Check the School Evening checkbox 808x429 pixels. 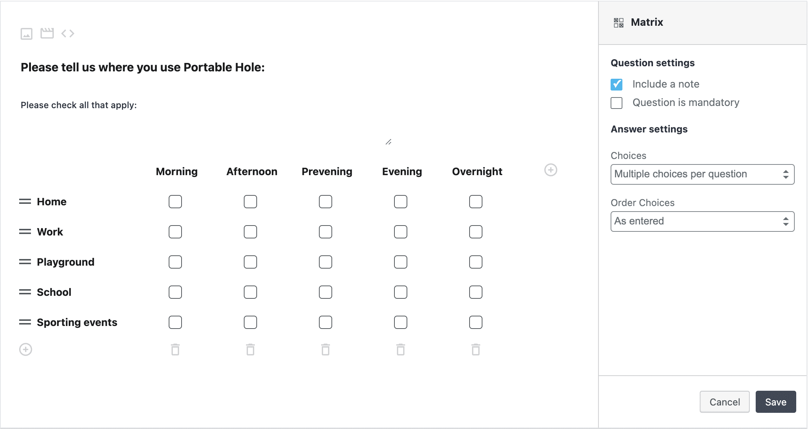point(400,292)
